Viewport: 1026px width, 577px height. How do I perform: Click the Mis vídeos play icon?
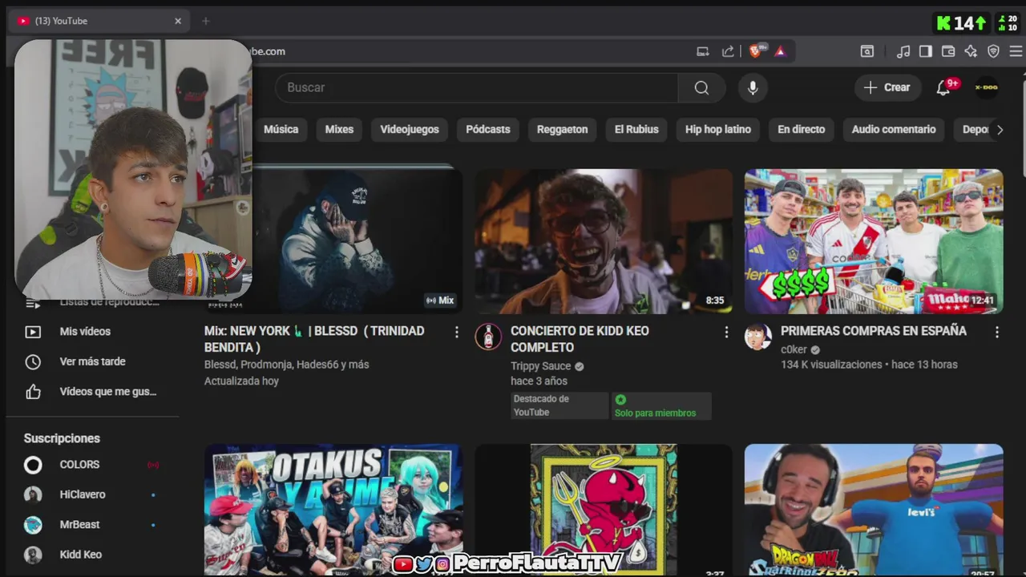(33, 332)
